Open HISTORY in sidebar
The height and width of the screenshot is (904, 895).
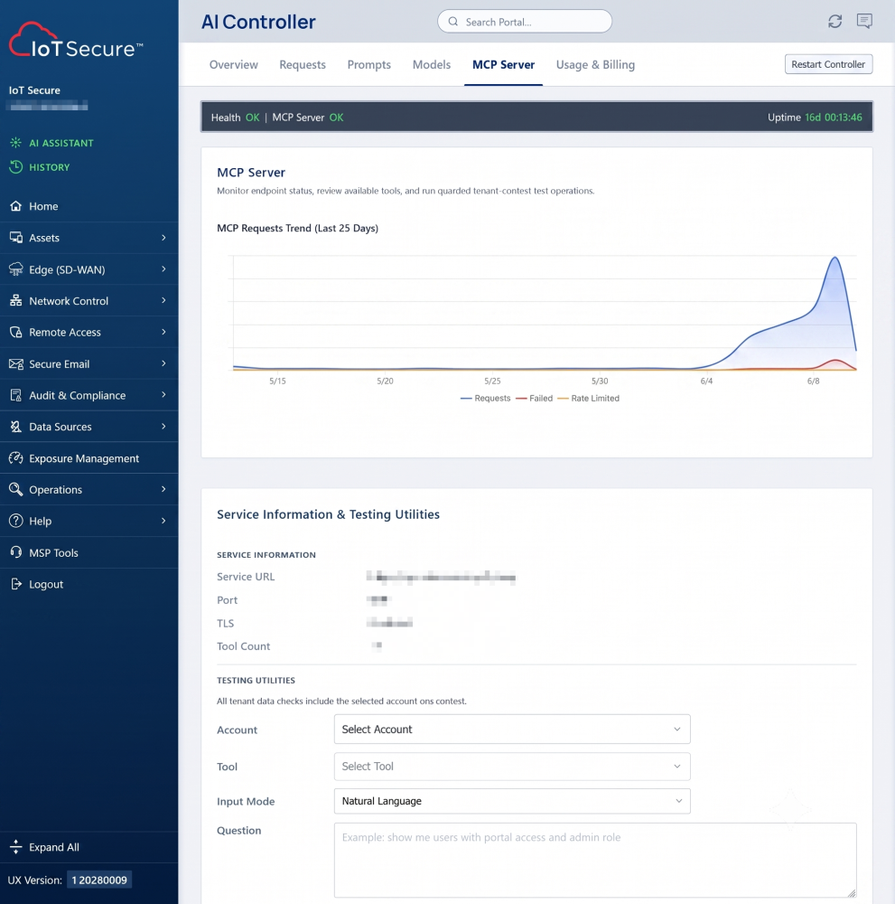click(x=50, y=167)
